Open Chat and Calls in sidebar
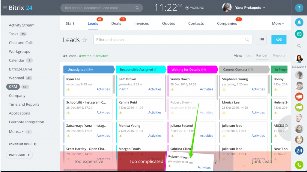Screen dimensions: 307x172 tap(21, 43)
